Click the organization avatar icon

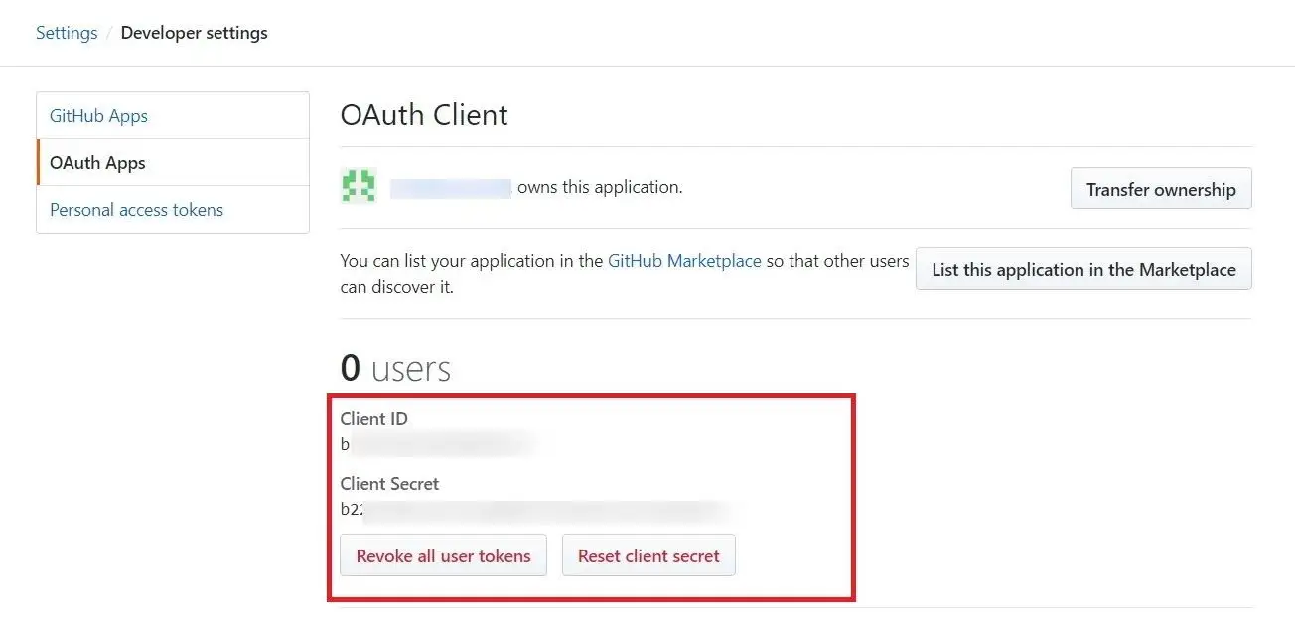[x=358, y=185]
